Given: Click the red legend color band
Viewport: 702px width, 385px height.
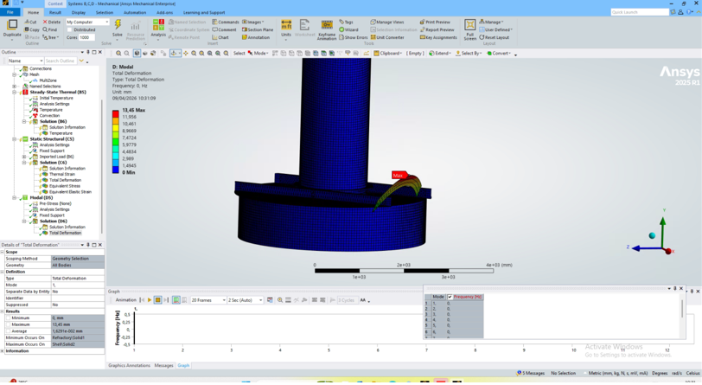Looking at the screenshot, I should click(x=116, y=113).
